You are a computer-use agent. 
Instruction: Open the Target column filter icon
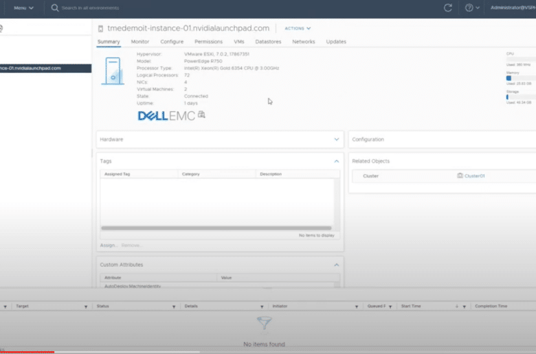[x=86, y=307]
